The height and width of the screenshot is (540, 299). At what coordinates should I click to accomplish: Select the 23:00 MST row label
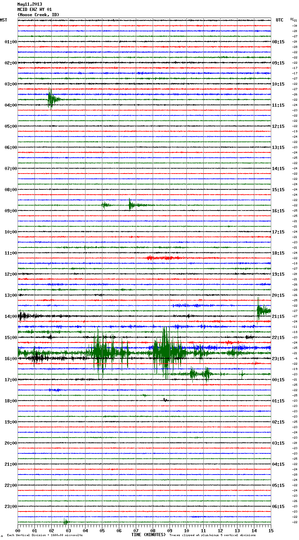click(11, 507)
